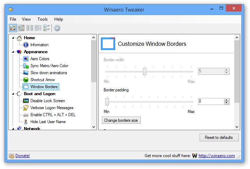Click the green Shortcut Arrow icon
The height and width of the screenshot is (169, 250).
tap(26, 80)
